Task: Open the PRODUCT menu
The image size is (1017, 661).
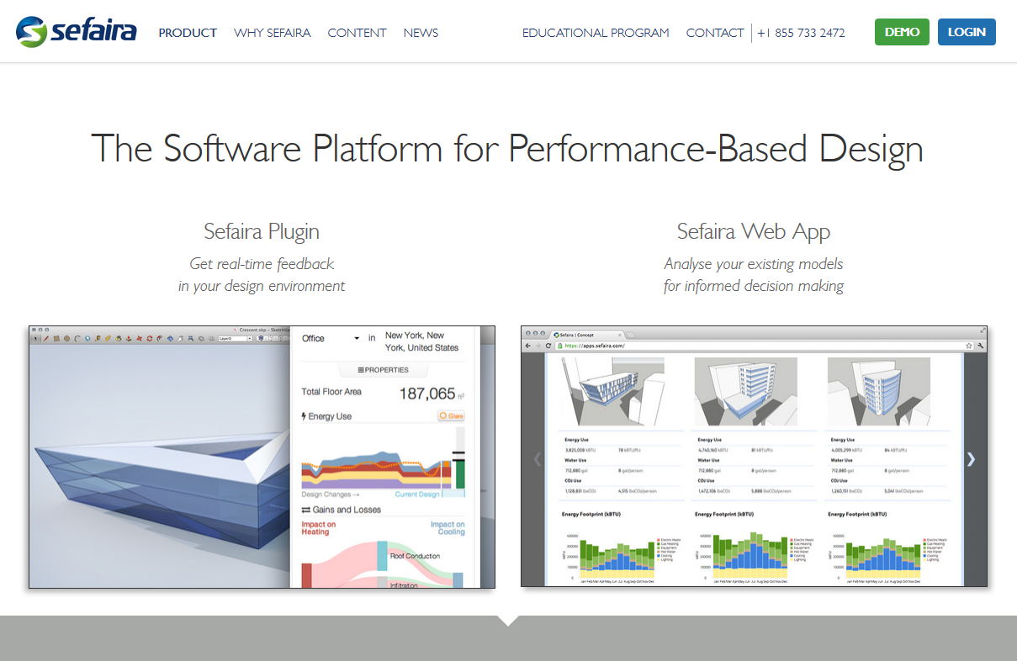Action: pyautogui.click(x=188, y=33)
